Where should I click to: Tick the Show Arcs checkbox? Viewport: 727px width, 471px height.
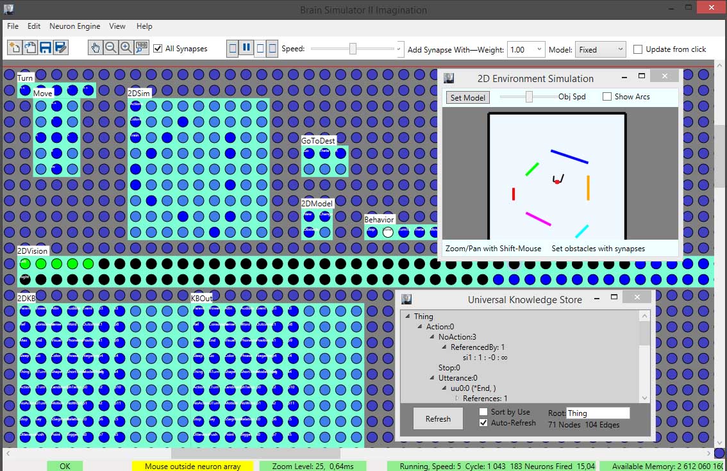coord(607,97)
